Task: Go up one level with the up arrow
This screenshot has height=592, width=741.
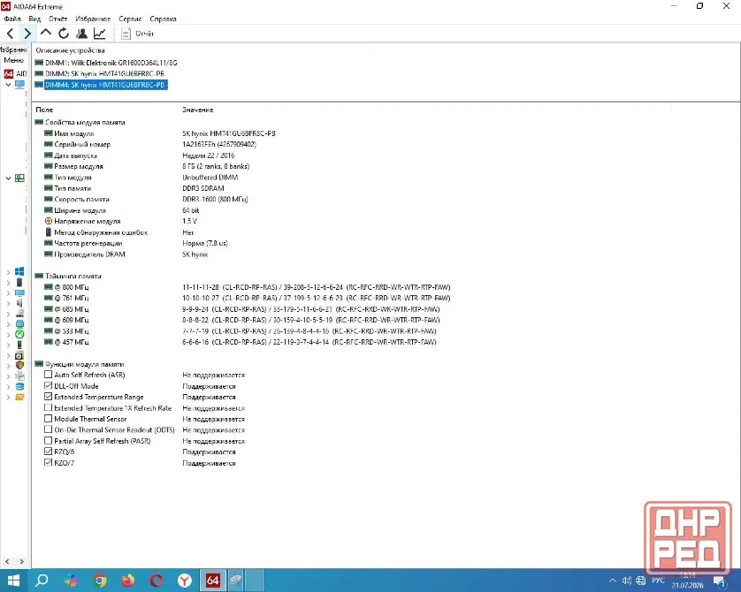Action: (45, 33)
